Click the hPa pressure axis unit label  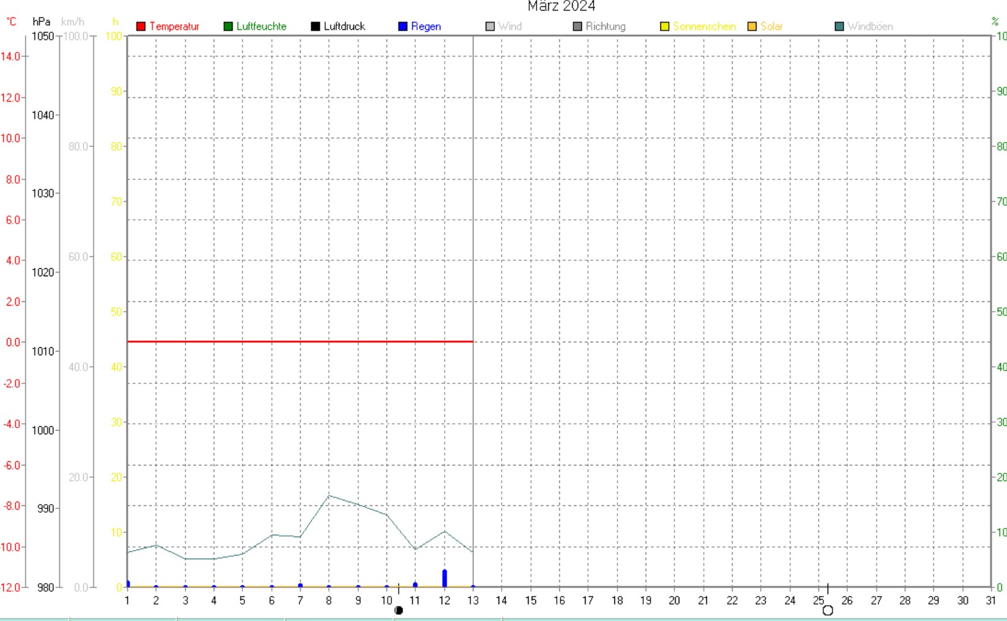pos(41,22)
